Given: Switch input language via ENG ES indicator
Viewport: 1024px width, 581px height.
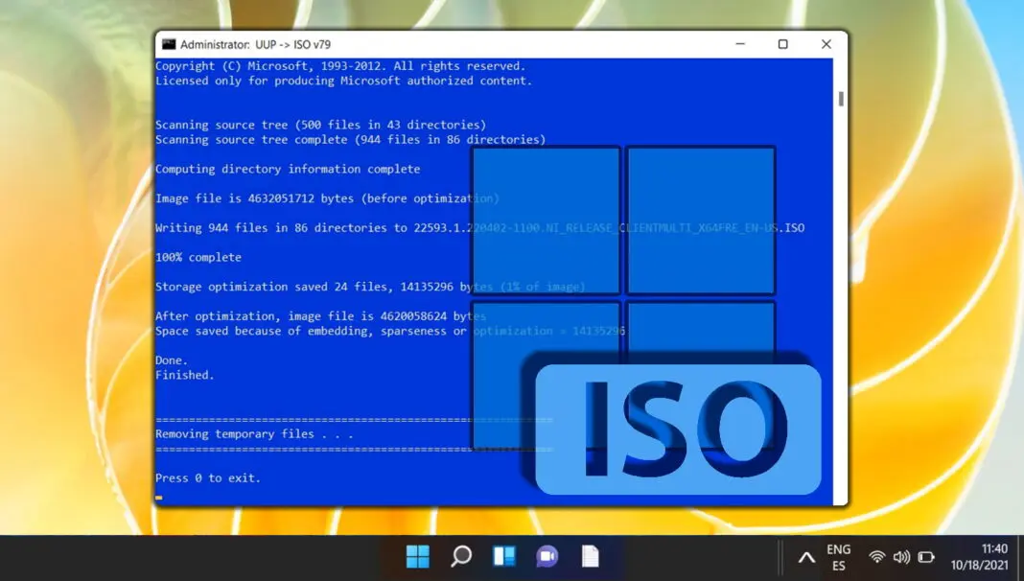Looking at the screenshot, I should point(839,557).
